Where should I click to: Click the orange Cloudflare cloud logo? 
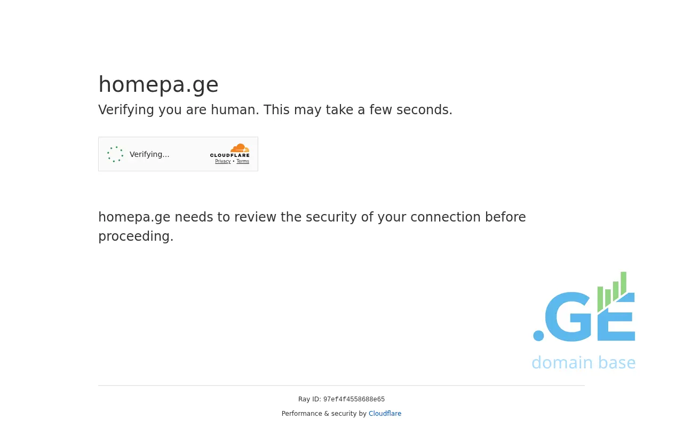click(240, 148)
